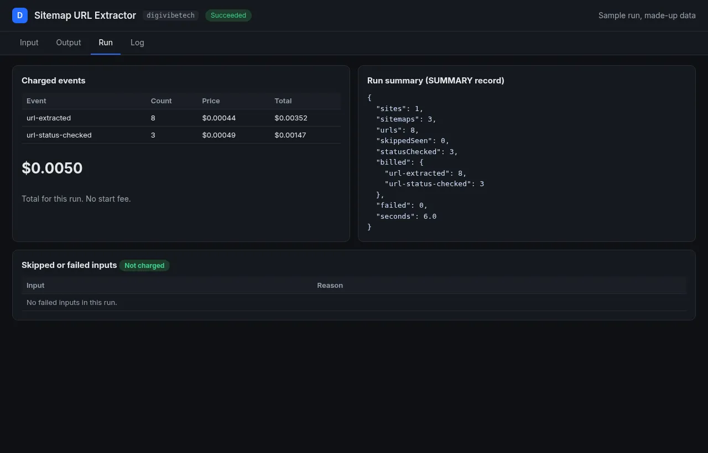Image resolution: width=708 pixels, height=453 pixels.
Task: Click the "statusChecked": 3 JSON line
Action: pyautogui.click(x=417, y=151)
